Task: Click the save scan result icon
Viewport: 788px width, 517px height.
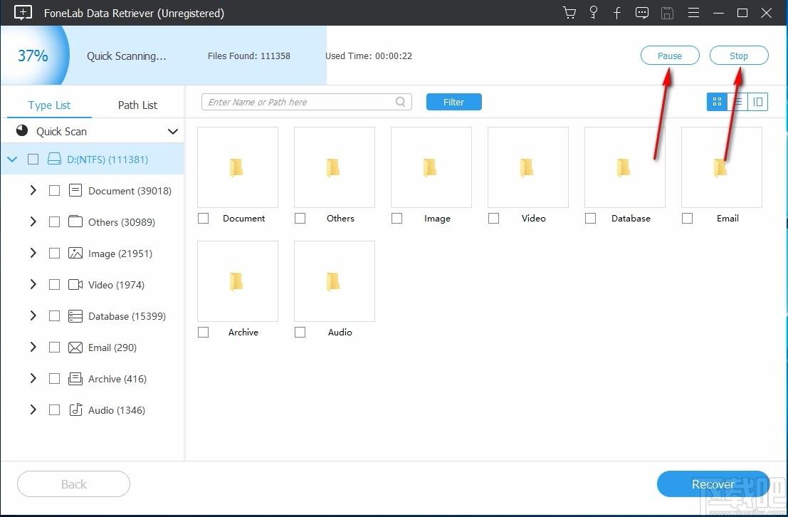Action: pyautogui.click(x=667, y=13)
